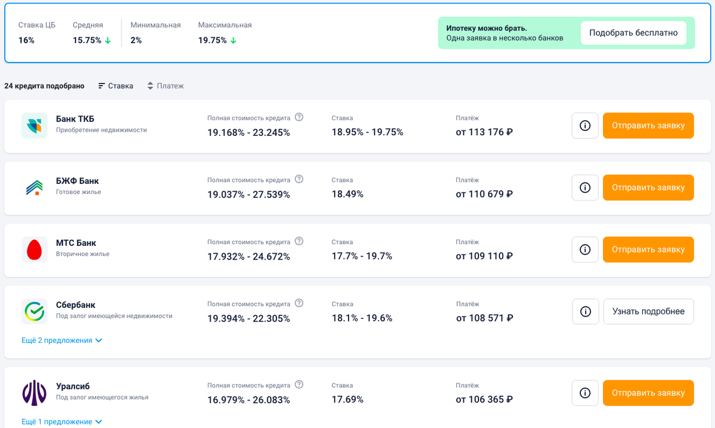Send application to МТС Банк

(648, 249)
